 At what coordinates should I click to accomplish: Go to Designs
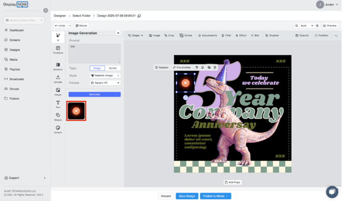(x=12, y=50)
